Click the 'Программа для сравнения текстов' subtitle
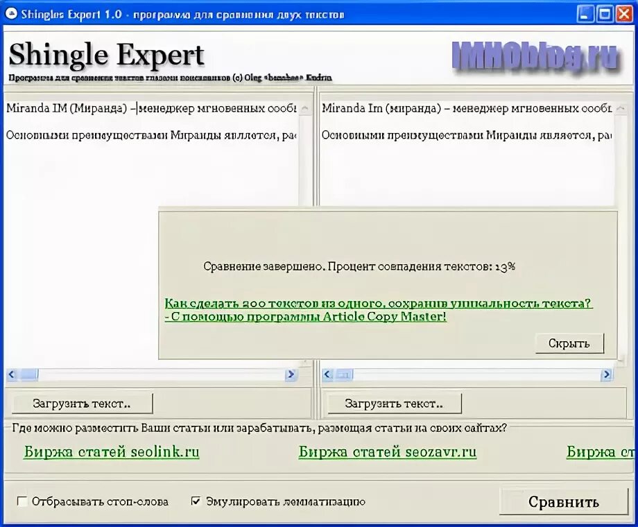 point(170,78)
